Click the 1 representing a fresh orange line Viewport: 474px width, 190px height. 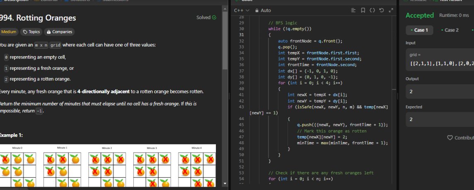click(x=39, y=69)
